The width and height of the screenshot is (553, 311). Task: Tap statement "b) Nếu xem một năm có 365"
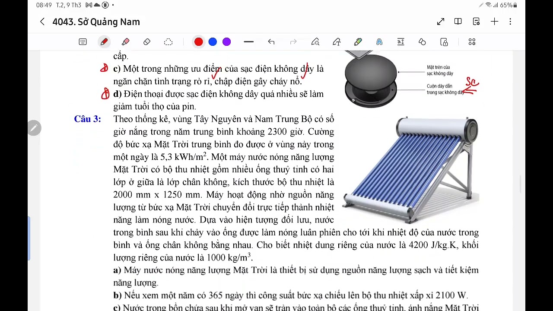(x=290, y=295)
